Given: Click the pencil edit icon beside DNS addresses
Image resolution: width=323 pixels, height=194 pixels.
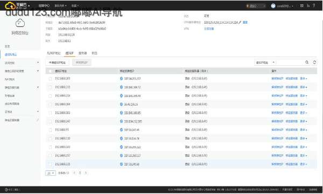Looking at the screenshot, I should (240, 22).
